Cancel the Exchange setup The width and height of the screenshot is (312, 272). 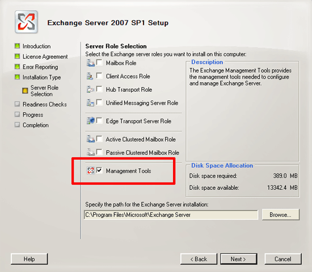[283, 259]
